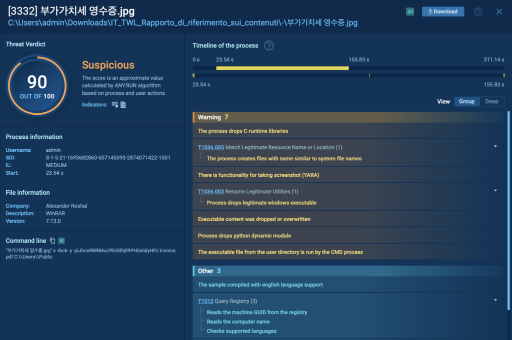Select the Group view tab
Viewport: 512px width, 340px height.
click(466, 101)
